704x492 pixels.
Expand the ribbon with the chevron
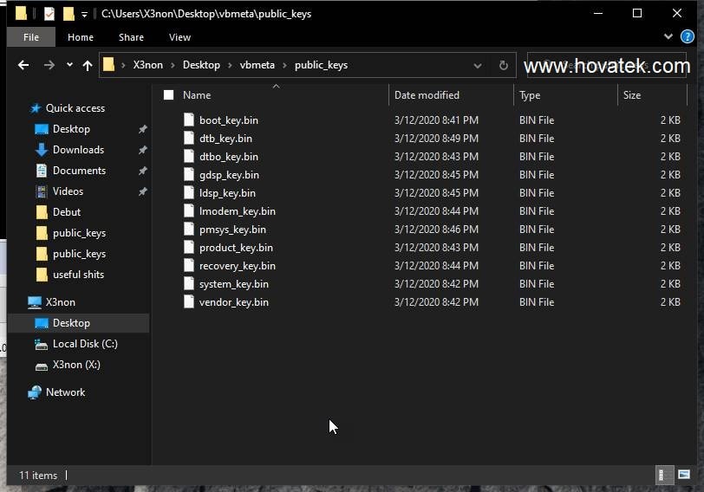point(668,36)
